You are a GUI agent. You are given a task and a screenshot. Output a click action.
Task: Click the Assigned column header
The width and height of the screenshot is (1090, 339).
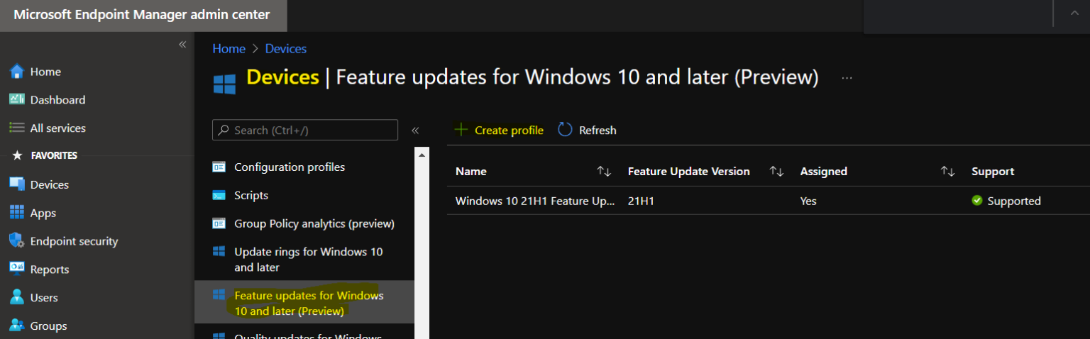824,172
